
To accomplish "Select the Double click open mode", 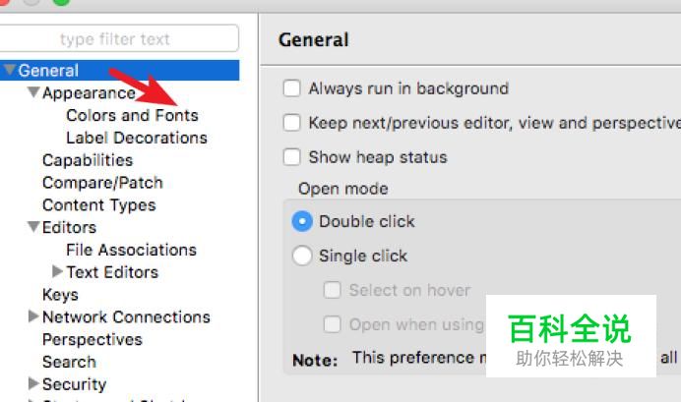I will tap(303, 221).
